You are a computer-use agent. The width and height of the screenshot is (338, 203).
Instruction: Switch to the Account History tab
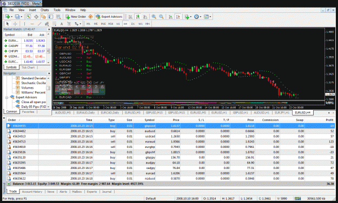(32, 192)
